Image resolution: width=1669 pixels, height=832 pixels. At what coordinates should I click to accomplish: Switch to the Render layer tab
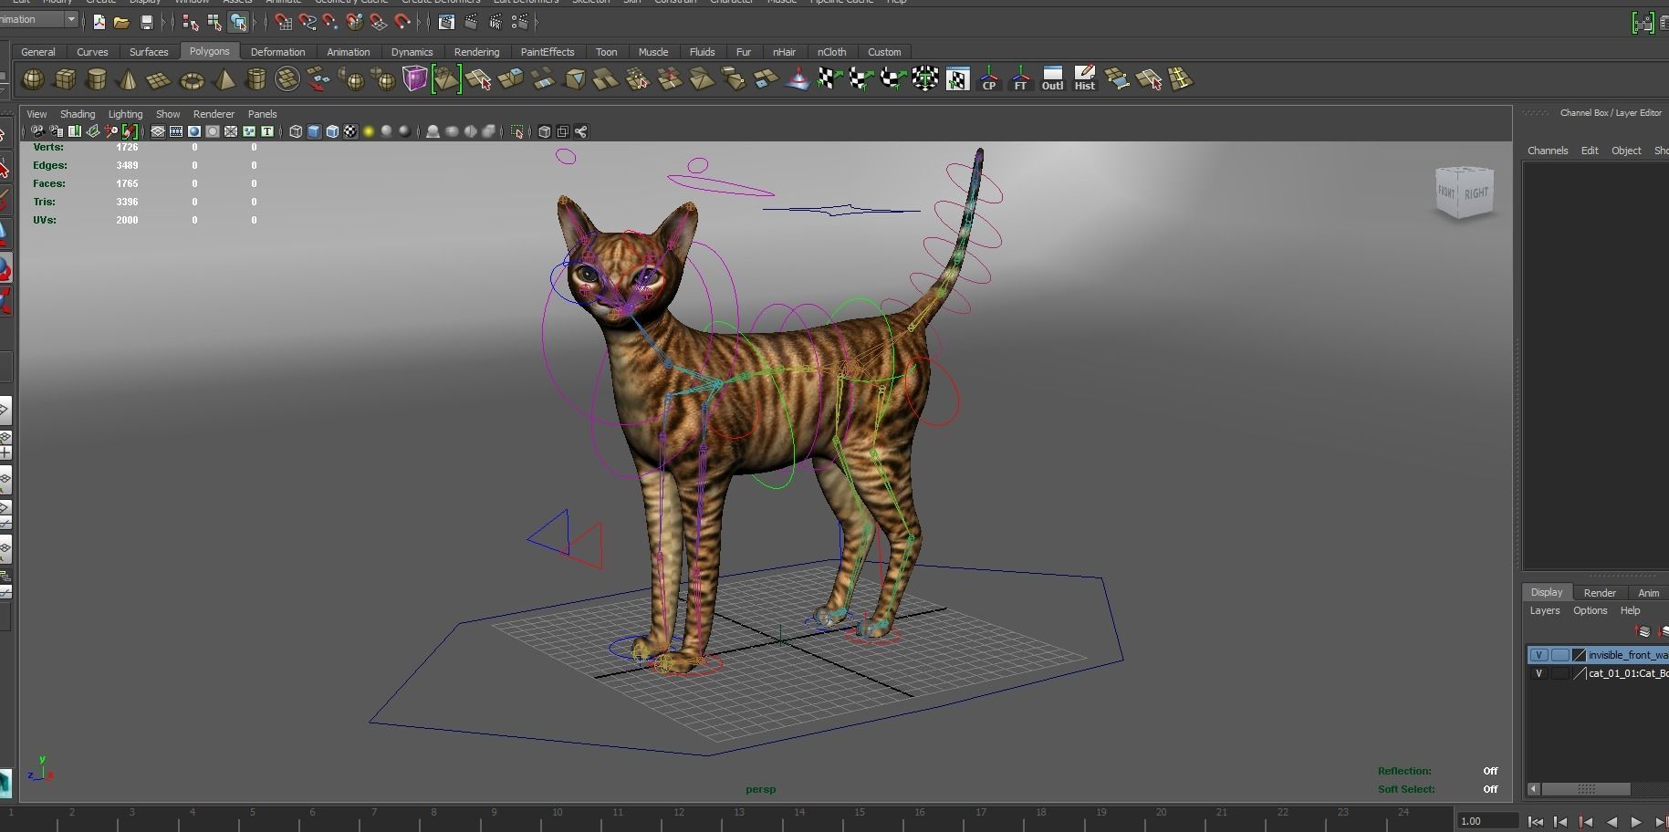pos(1600,593)
